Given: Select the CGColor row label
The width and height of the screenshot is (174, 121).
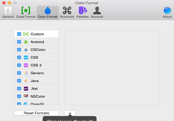Looking at the screenshot, I should 38,50.
